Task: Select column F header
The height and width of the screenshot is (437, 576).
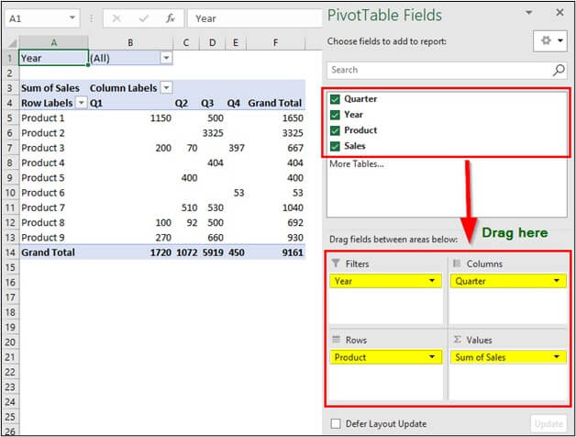Action: pyautogui.click(x=275, y=42)
